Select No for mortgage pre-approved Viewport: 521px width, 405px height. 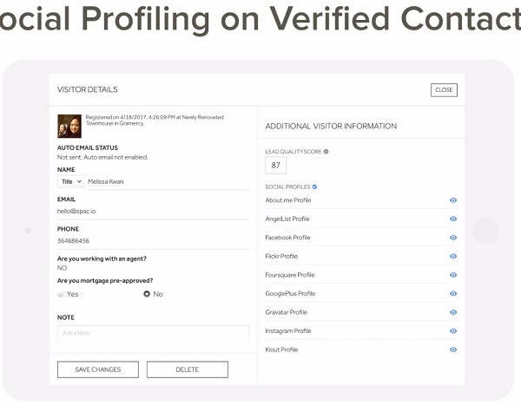coord(147,294)
